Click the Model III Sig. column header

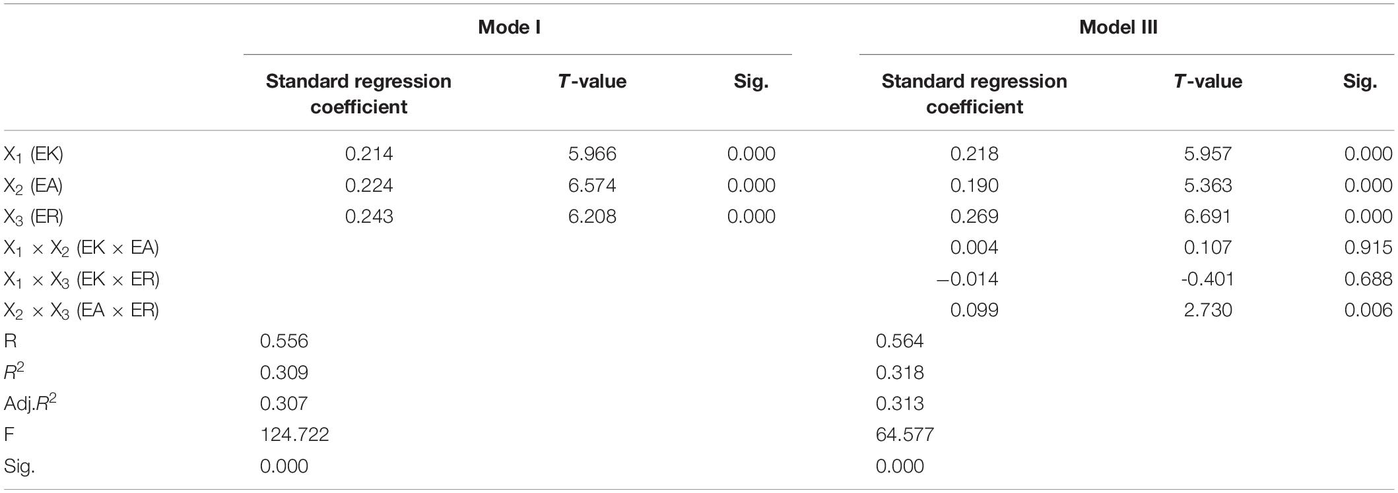[x=1360, y=82]
